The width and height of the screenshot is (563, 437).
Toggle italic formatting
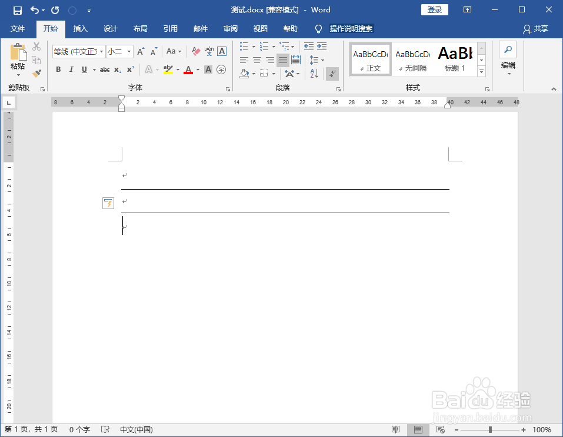[71, 69]
